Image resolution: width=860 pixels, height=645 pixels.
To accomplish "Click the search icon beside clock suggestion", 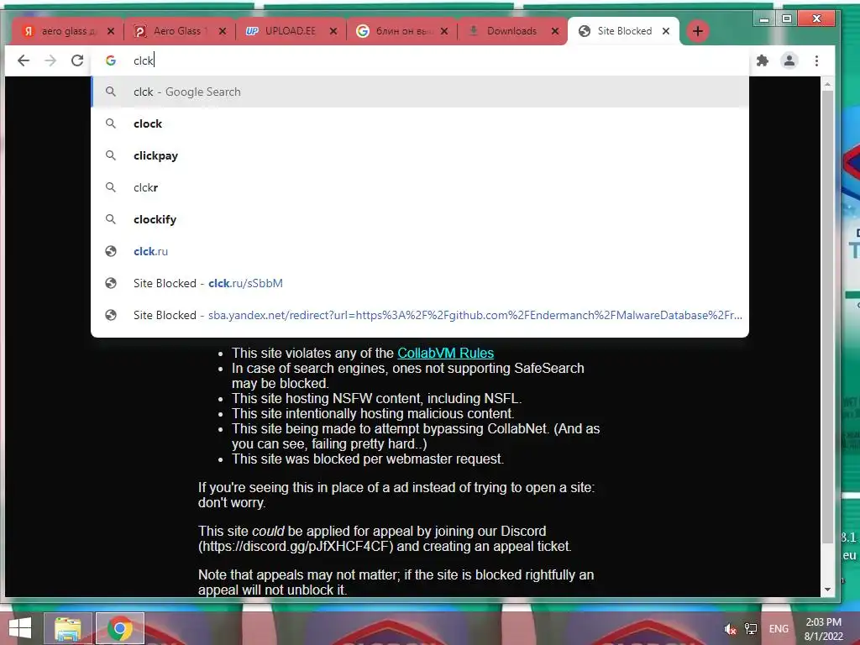I will click(111, 123).
